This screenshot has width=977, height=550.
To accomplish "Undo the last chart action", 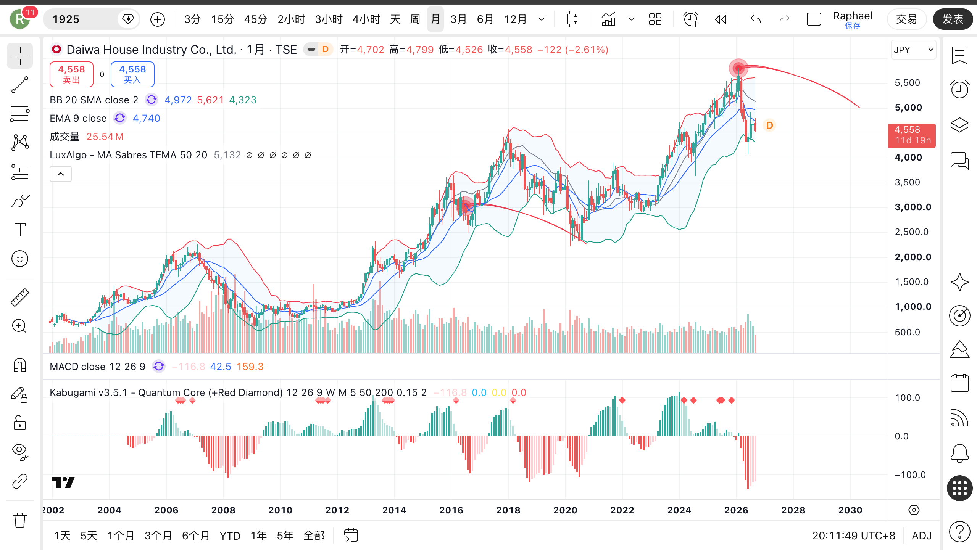I will click(756, 19).
